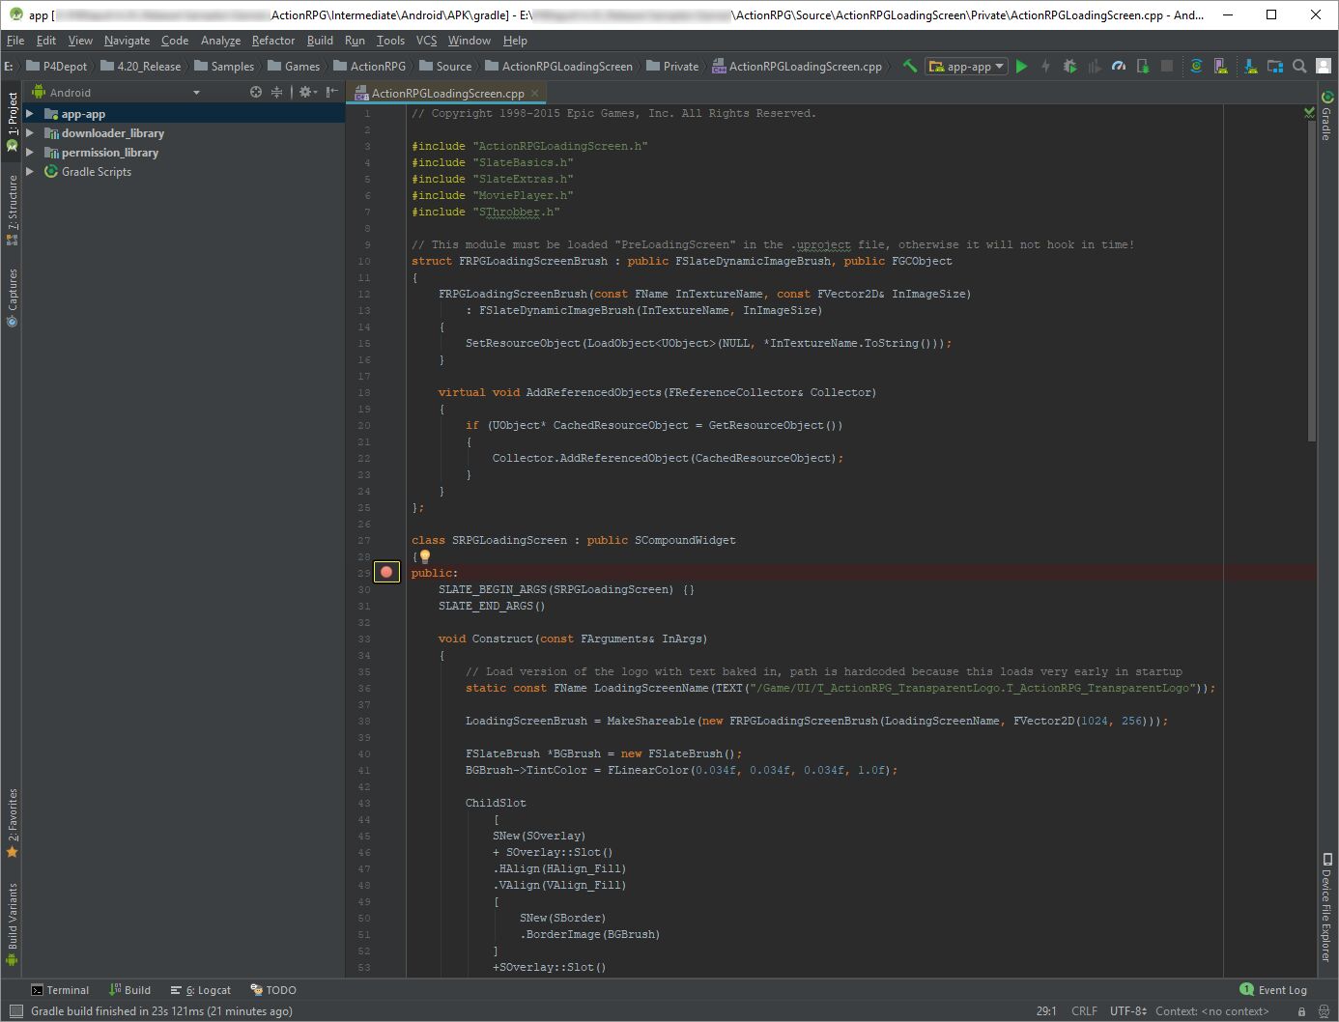The width and height of the screenshot is (1339, 1022).
Task: Sync project with Gradle files
Action: point(1197,66)
